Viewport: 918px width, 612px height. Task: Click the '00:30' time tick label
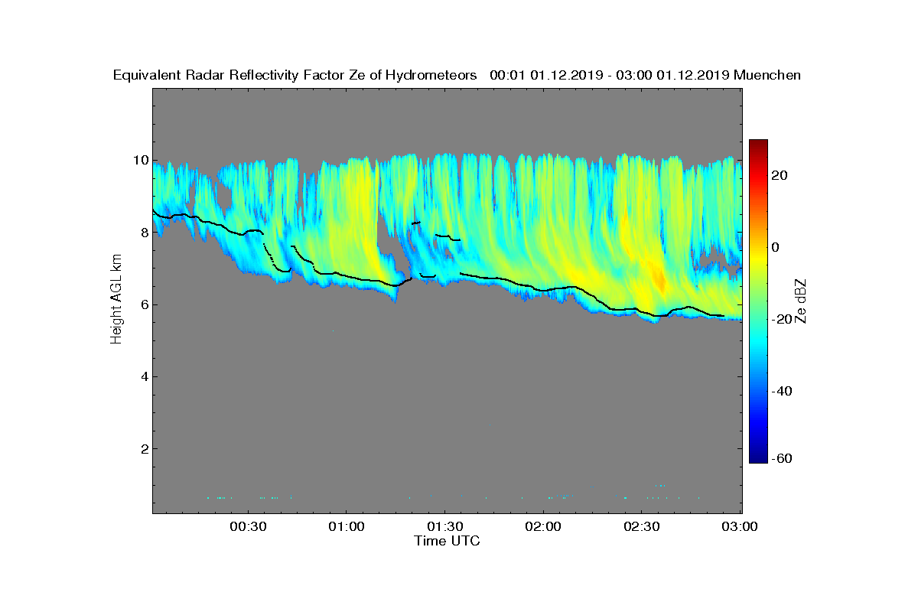tap(249, 526)
